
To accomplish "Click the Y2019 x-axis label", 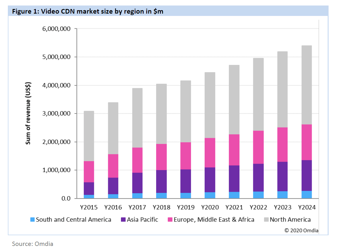I will point(186,207).
